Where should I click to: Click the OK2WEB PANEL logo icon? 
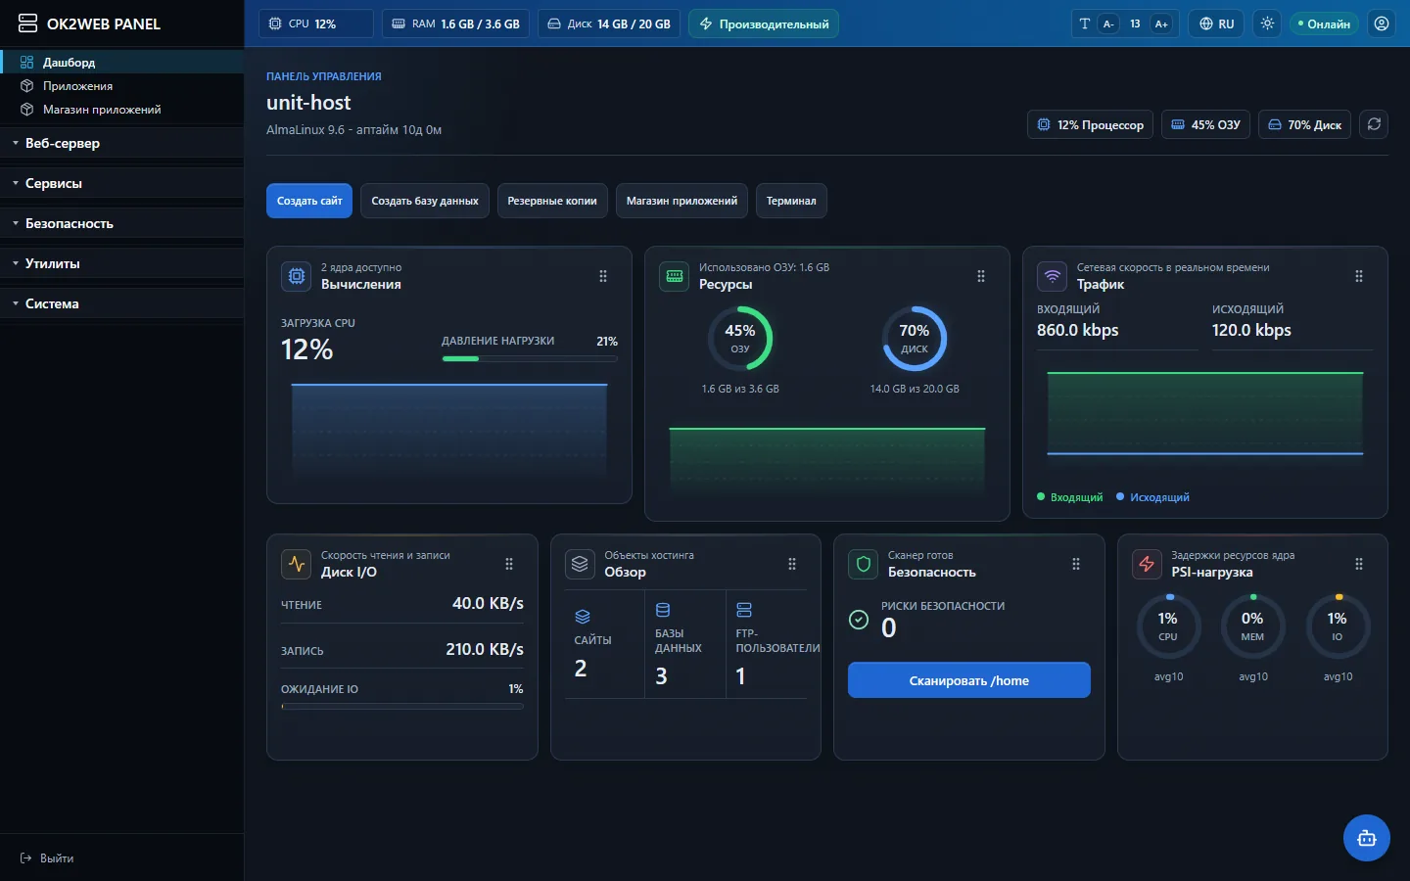pyautogui.click(x=27, y=23)
